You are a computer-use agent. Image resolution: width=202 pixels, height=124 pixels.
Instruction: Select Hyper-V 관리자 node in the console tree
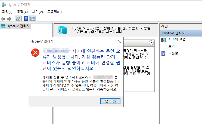[15, 26]
